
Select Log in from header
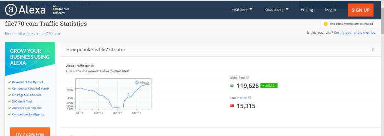330,9
